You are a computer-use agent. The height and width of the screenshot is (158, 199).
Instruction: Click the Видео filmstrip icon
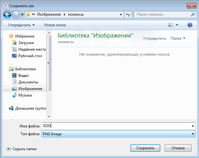(14, 76)
